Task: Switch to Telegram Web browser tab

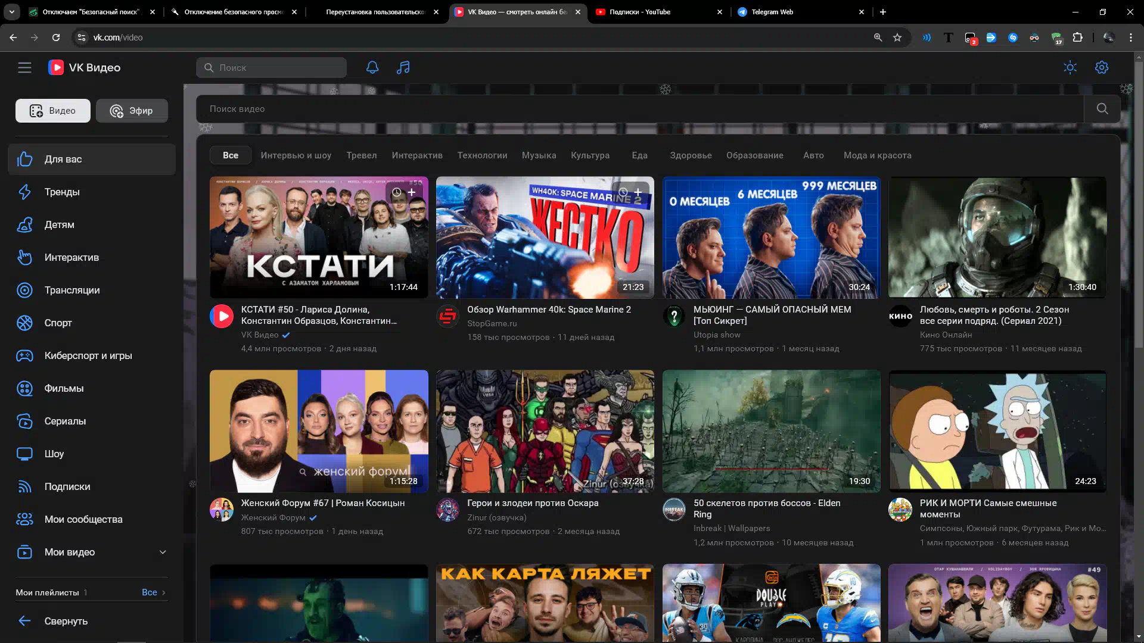Action: 800,12
